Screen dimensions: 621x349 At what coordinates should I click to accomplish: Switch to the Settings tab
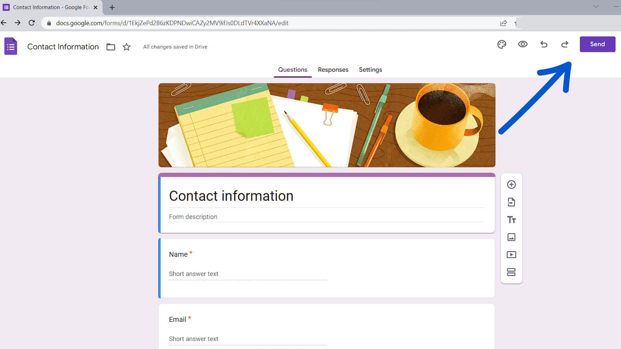click(x=370, y=69)
